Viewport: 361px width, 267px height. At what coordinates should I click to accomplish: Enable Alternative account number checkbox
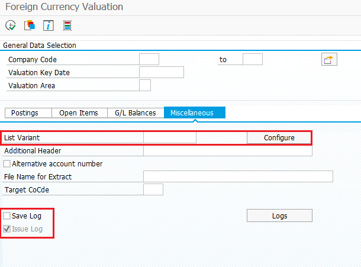point(7,164)
